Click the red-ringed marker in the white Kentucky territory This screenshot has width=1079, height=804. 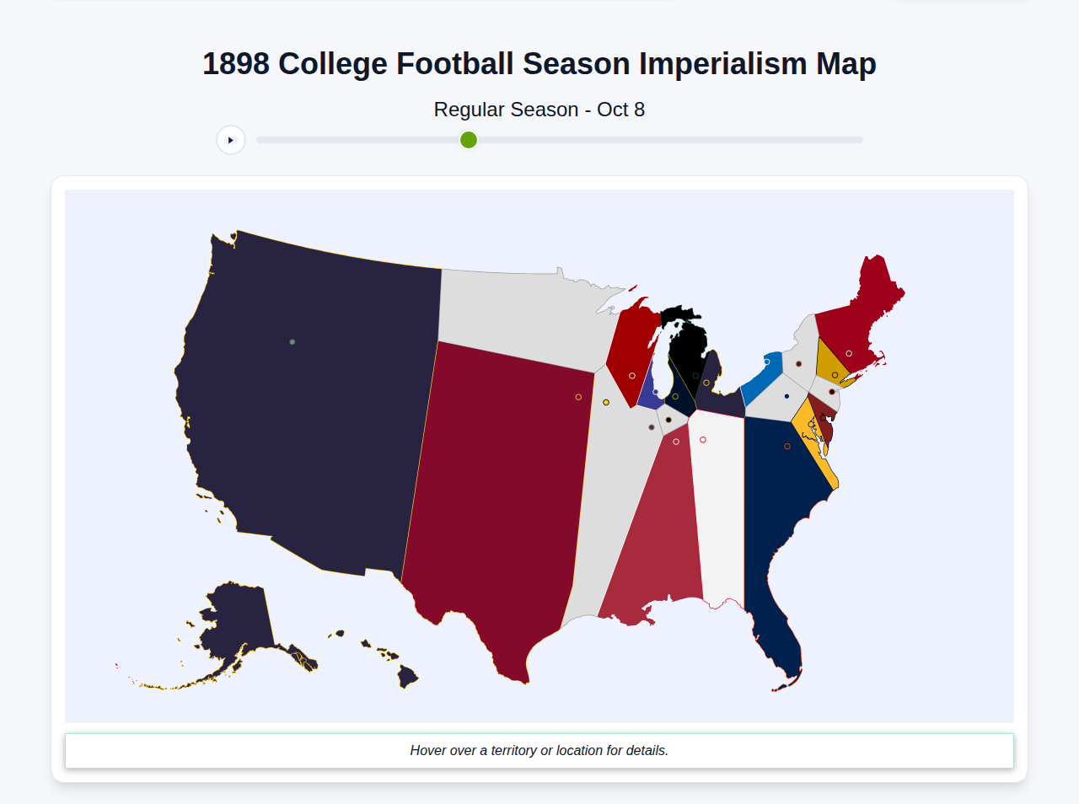pos(703,439)
